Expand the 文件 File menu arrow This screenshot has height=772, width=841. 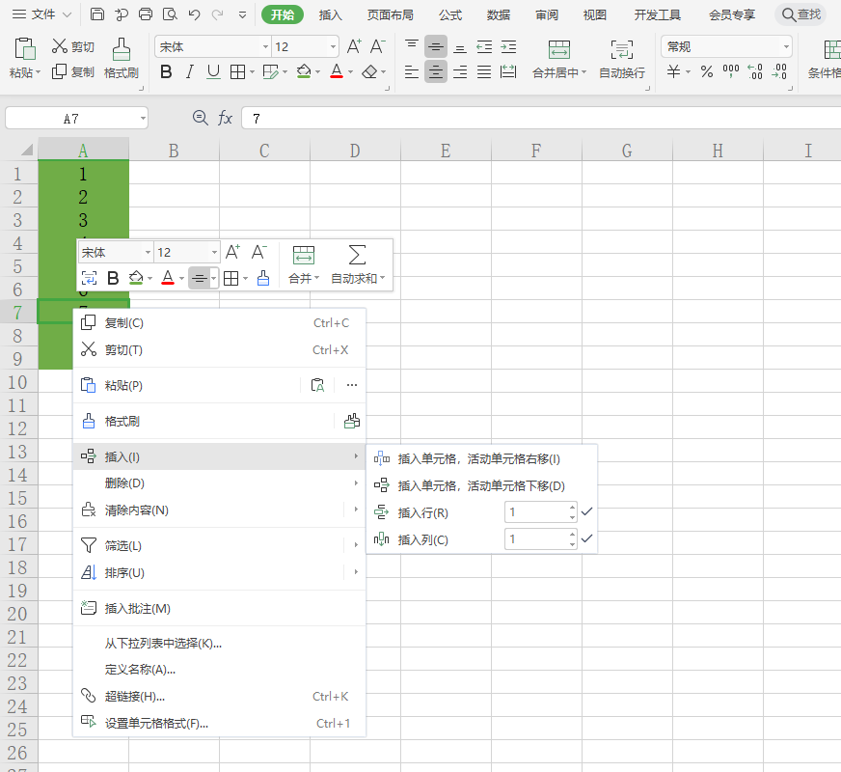tap(68, 14)
